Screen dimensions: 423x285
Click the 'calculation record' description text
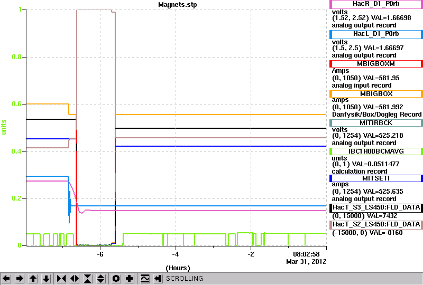360,172
